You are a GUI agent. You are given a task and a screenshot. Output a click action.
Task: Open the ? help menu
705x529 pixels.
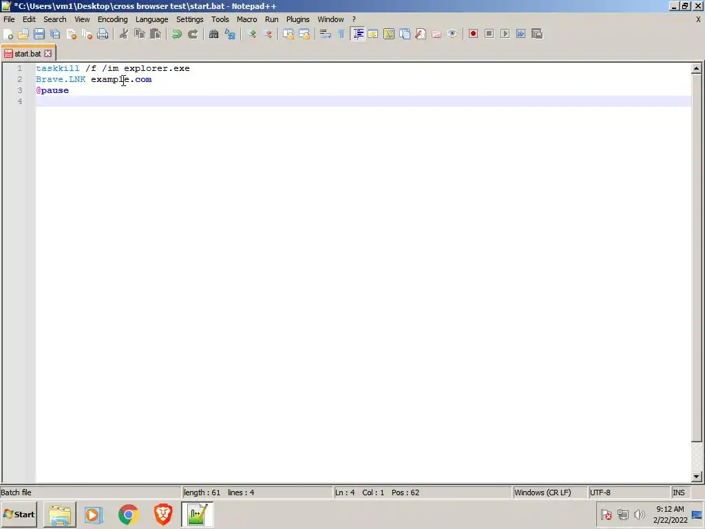point(354,19)
